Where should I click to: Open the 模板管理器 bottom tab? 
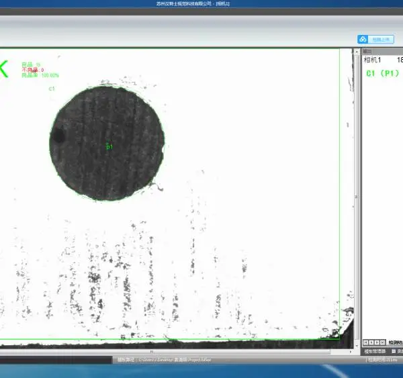click(x=375, y=351)
